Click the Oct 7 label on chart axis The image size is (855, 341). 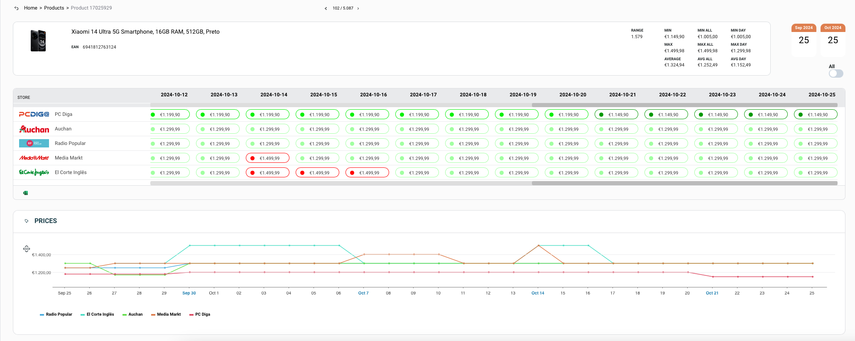[363, 293]
